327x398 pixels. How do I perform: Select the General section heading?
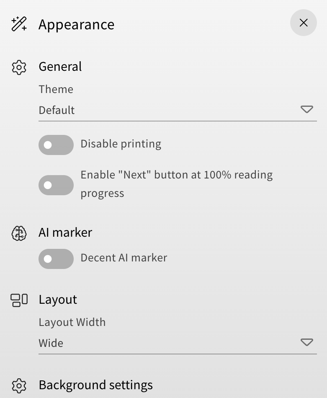pos(60,67)
